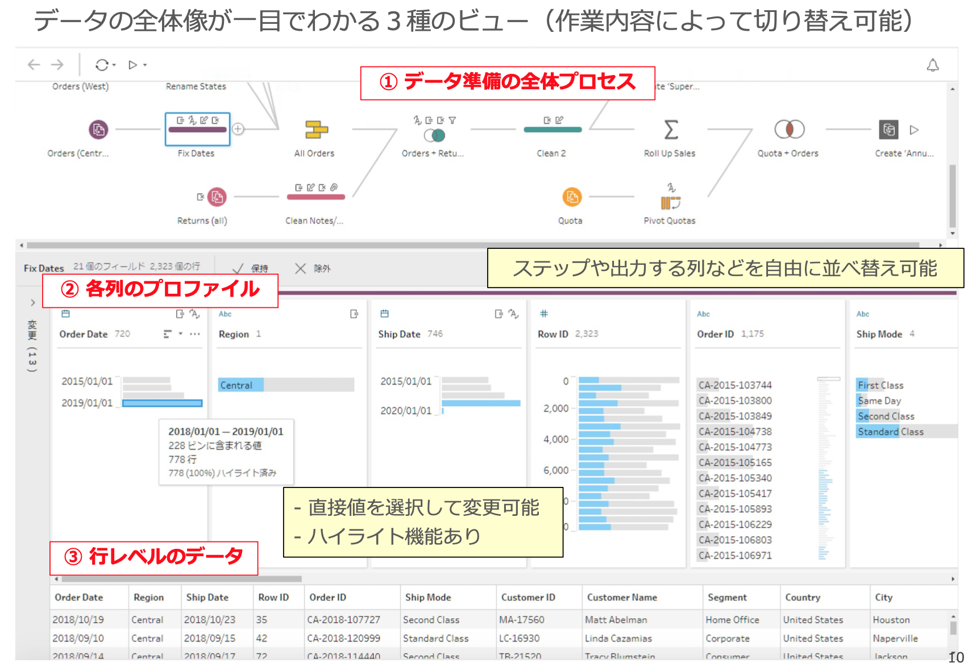Select CA-2015-106971 in Order ID list
Viewport: 972px width, 667px height.
pyautogui.click(x=736, y=556)
